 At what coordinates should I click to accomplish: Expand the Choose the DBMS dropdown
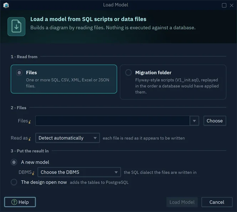point(79,172)
